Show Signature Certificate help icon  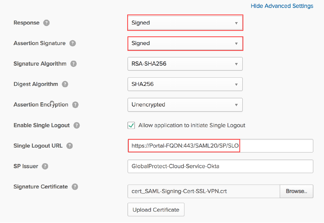point(75,187)
